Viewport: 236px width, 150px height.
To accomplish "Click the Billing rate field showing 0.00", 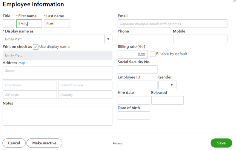I will click(x=133, y=54).
